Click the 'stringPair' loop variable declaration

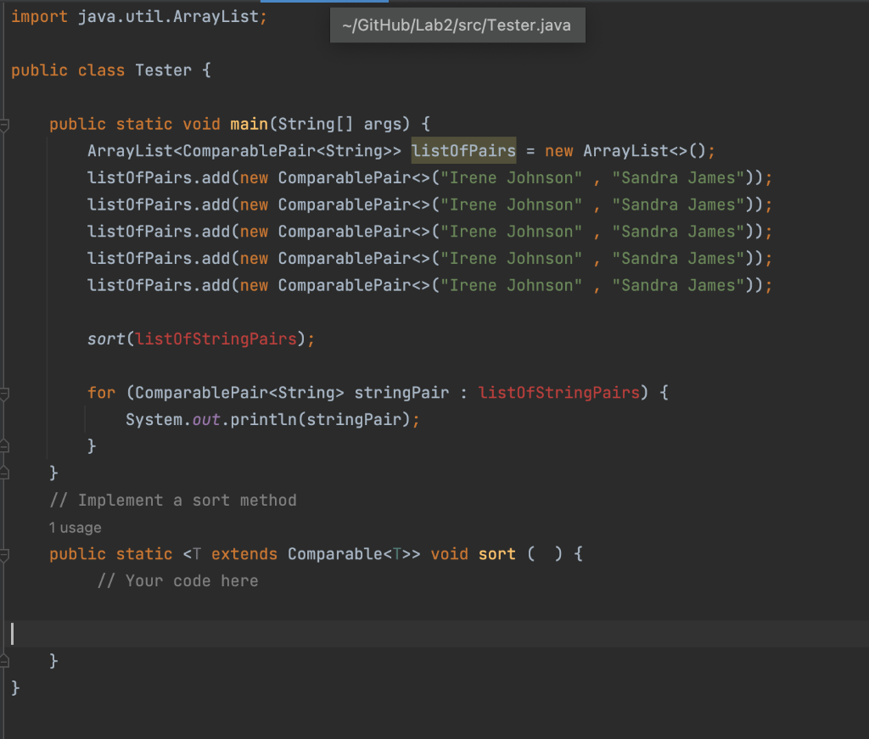[401, 392]
